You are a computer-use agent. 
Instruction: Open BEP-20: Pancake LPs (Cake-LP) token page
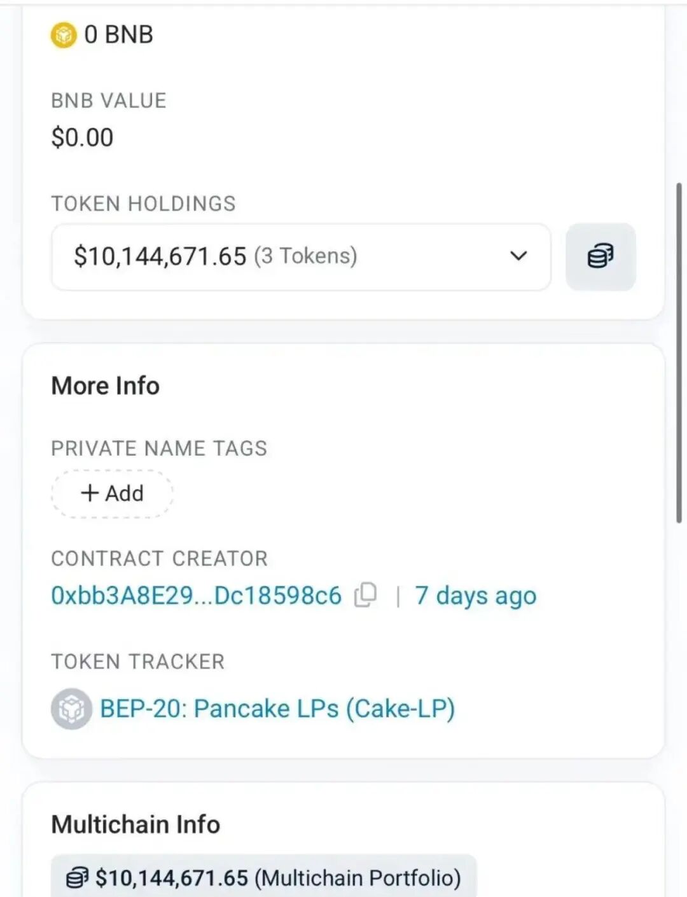277,709
